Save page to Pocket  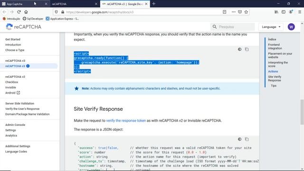point(240,12)
